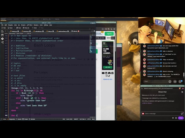Click the INSERT mode indicator
This screenshot has width=185, height=138.
[76, 119]
